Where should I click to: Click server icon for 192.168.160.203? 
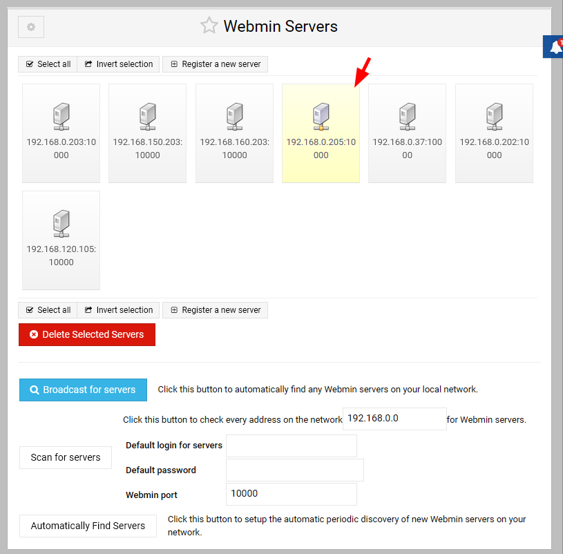point(235,116)
